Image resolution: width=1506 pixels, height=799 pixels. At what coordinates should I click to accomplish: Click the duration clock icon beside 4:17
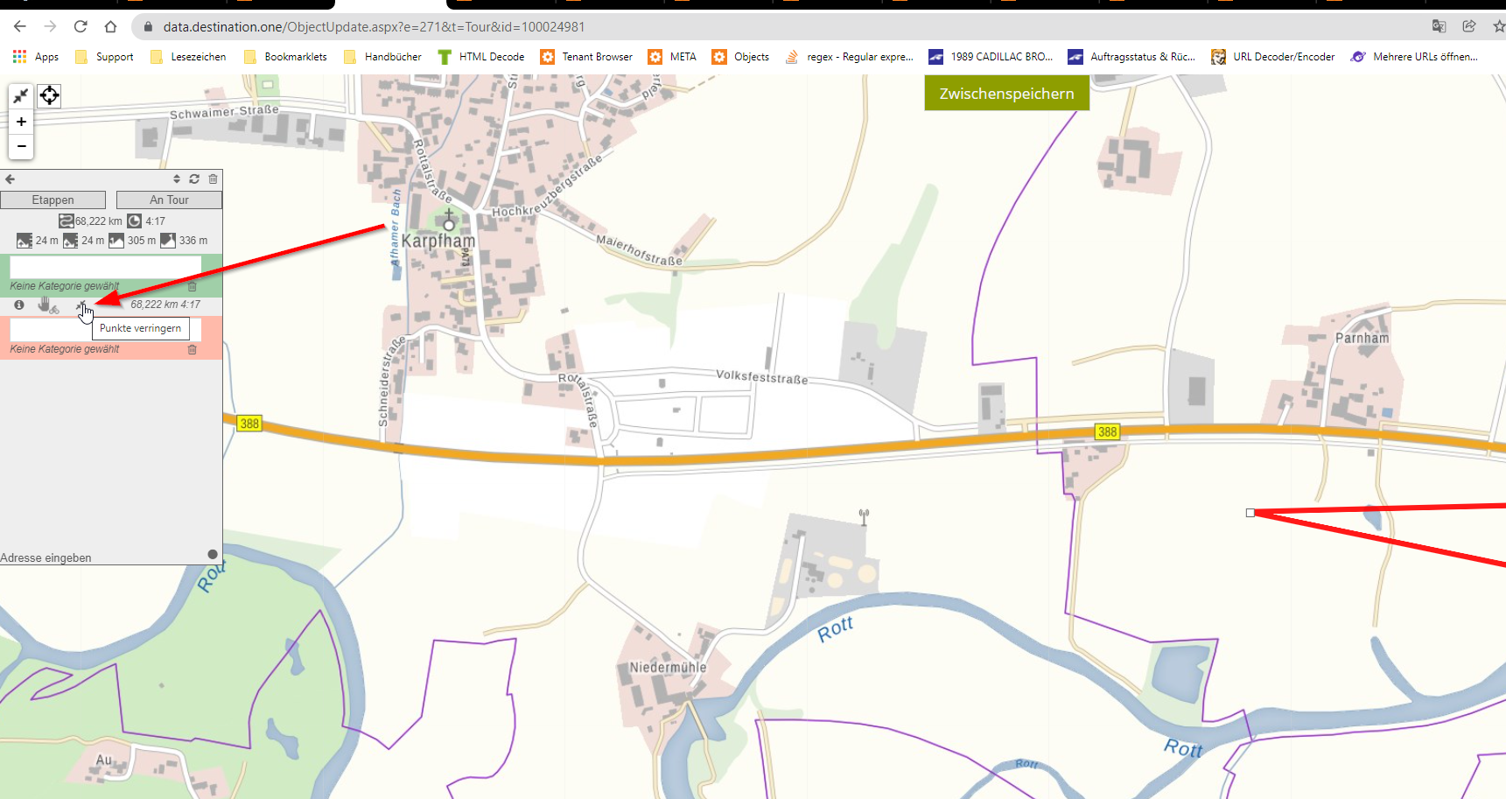click(x=134, y=221)
